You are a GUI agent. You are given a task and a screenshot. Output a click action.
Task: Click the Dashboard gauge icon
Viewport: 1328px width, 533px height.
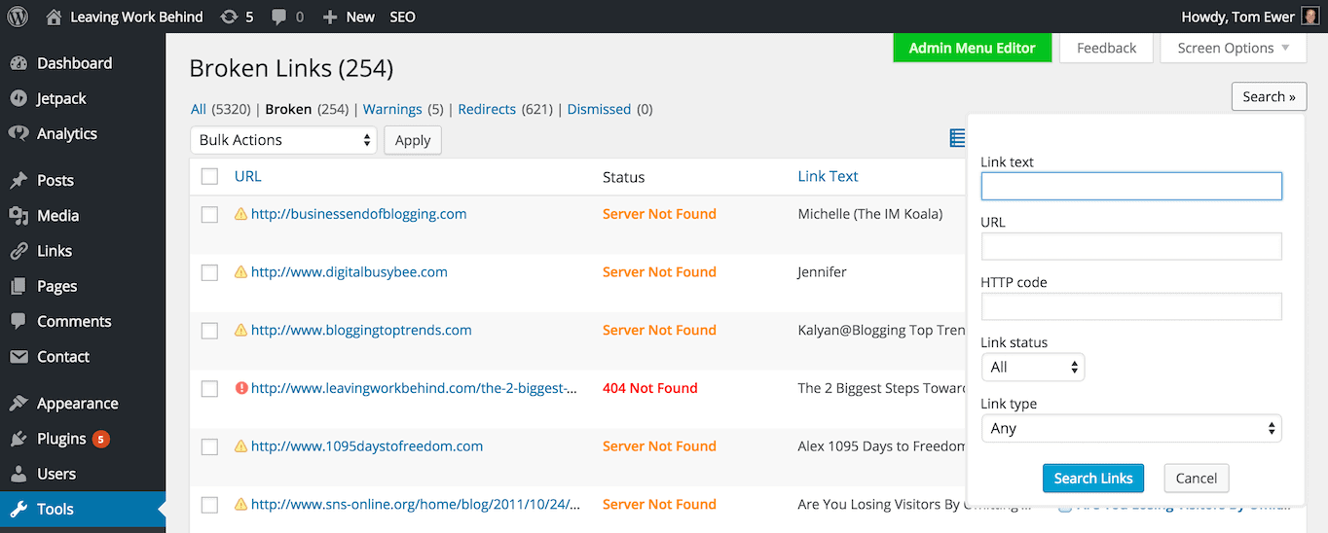pyautogui.click(x=18, y=63)
